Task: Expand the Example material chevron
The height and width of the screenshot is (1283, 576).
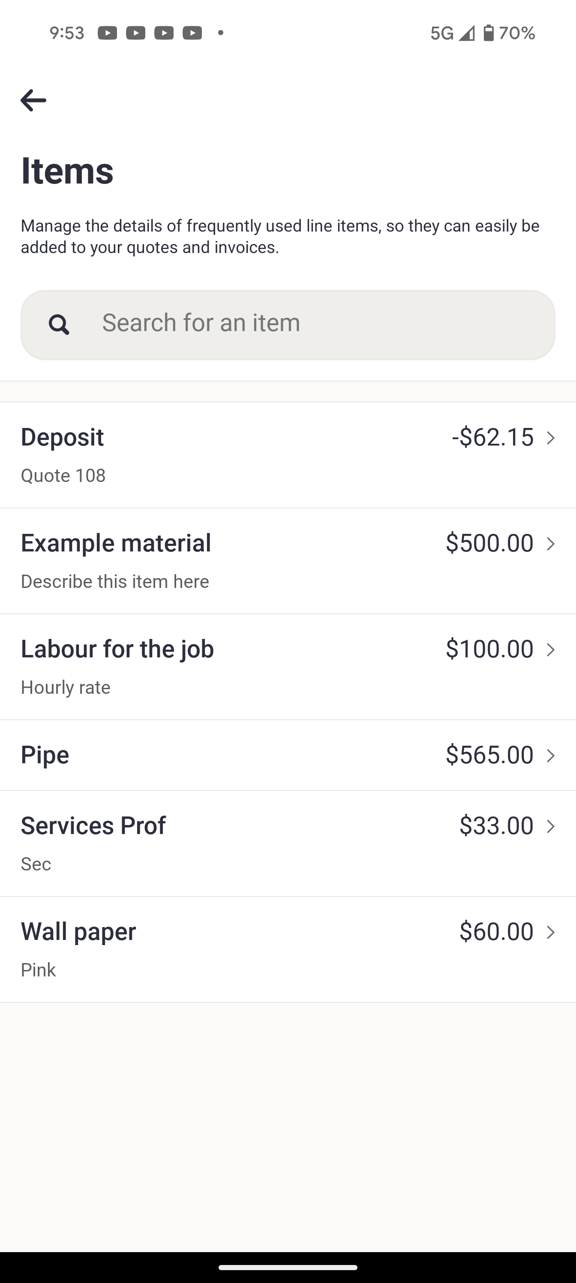Action: tap(551, 544)
